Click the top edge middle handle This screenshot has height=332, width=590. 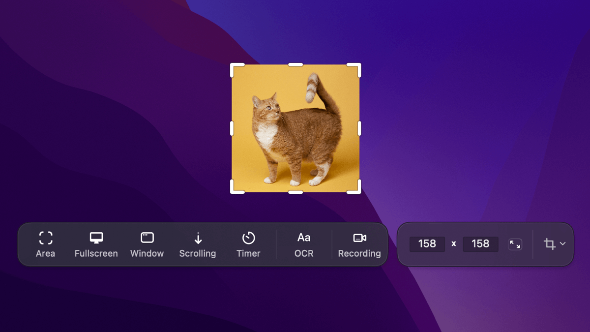(295, 64)
